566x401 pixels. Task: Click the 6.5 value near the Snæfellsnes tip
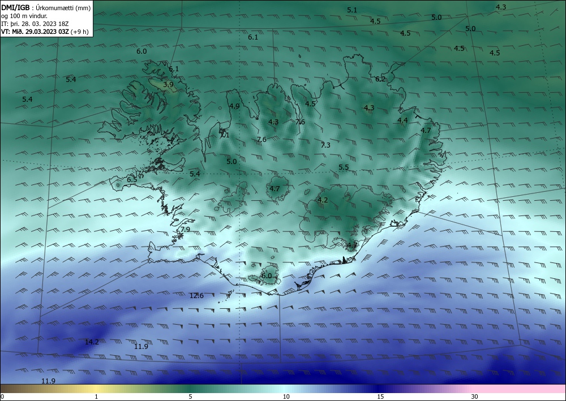[x=132, y=180]
